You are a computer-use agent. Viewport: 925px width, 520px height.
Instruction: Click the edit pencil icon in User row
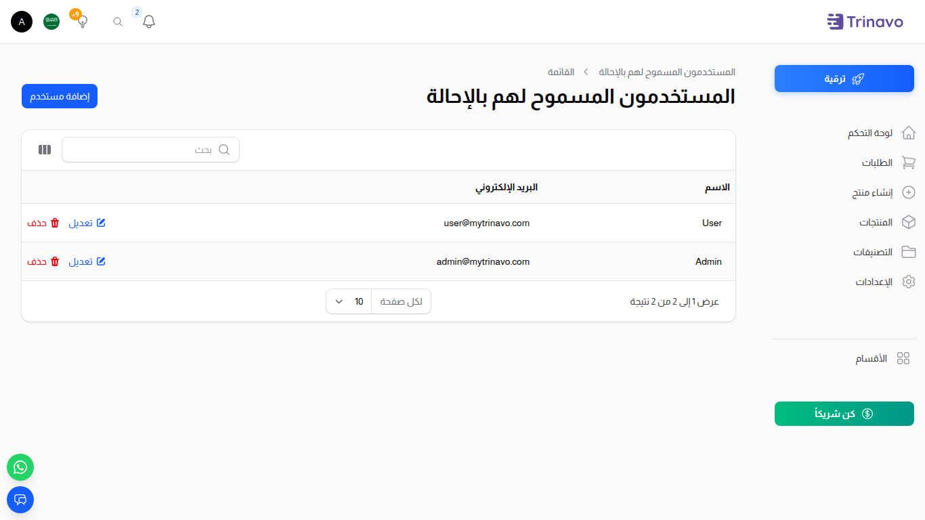101,223
